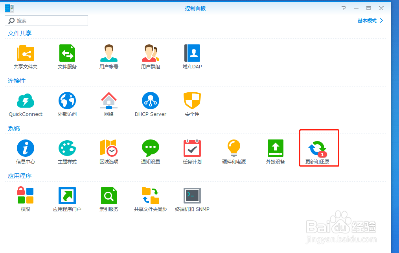Click the 文件共享 section heading
Screen dimensions: 399x253
click(20, 33)
